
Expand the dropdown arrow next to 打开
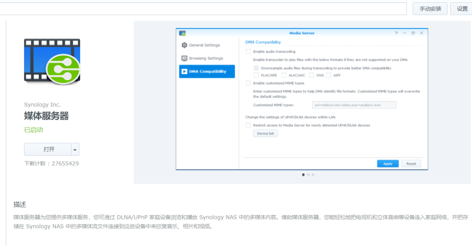point(75,149)
